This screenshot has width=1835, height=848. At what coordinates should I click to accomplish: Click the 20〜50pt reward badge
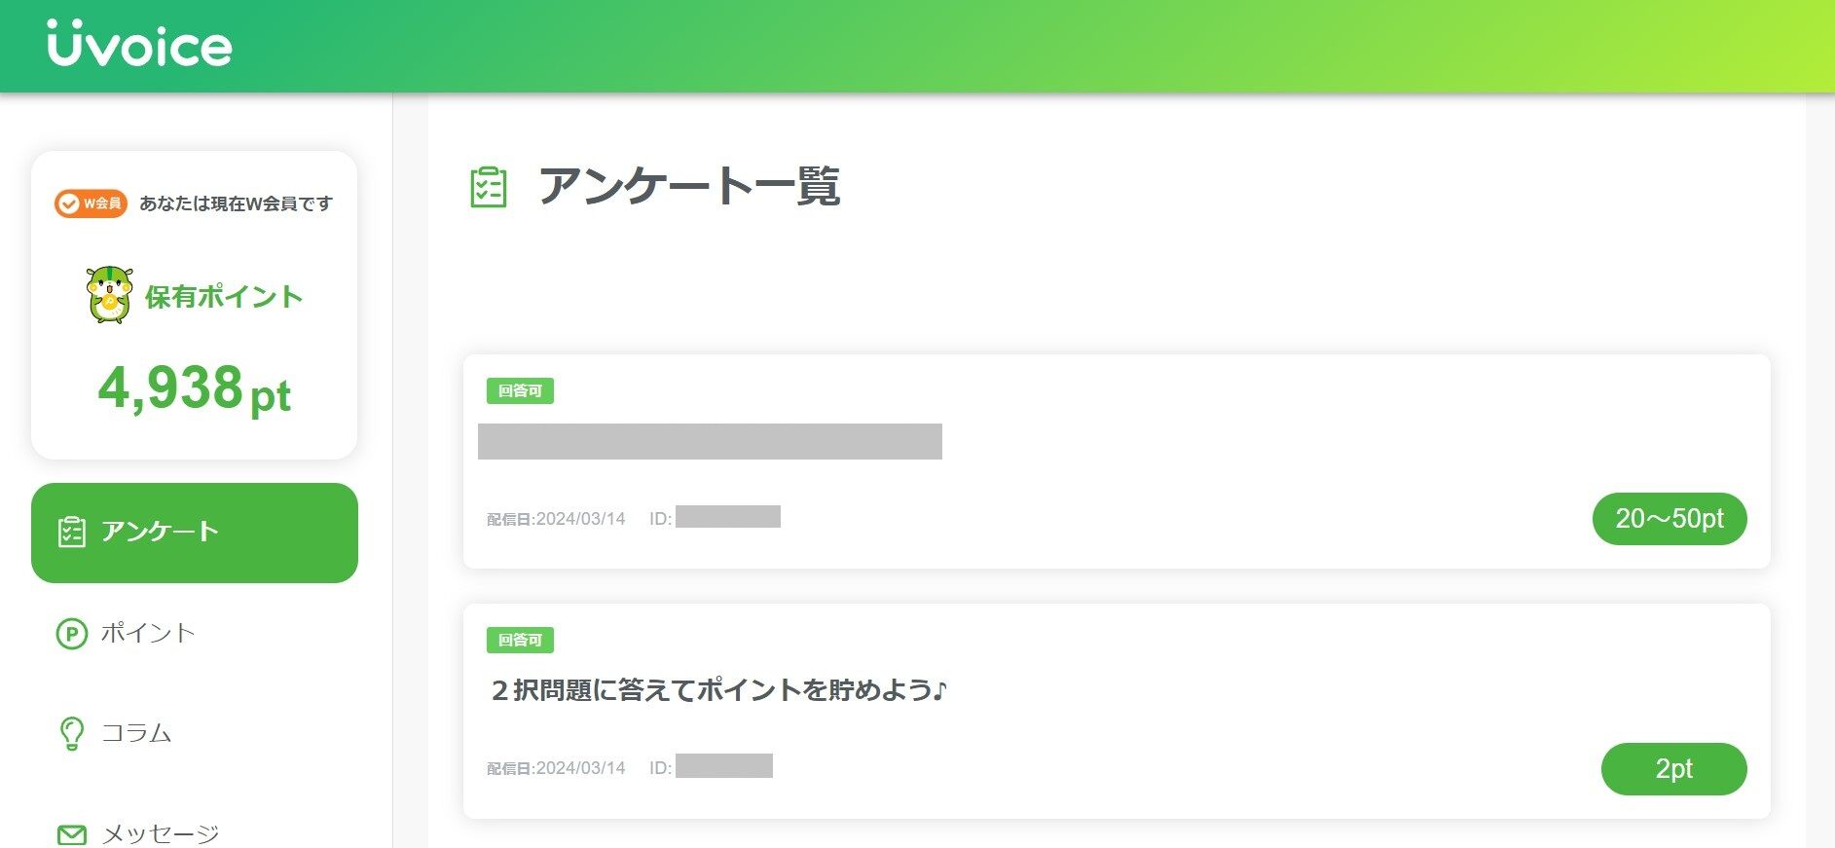(1669, 518)
